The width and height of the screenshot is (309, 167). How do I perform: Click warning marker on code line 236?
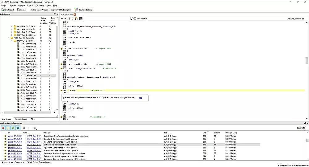click(61, 64)
